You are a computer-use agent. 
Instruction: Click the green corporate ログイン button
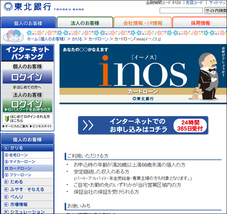click(28, 106)
